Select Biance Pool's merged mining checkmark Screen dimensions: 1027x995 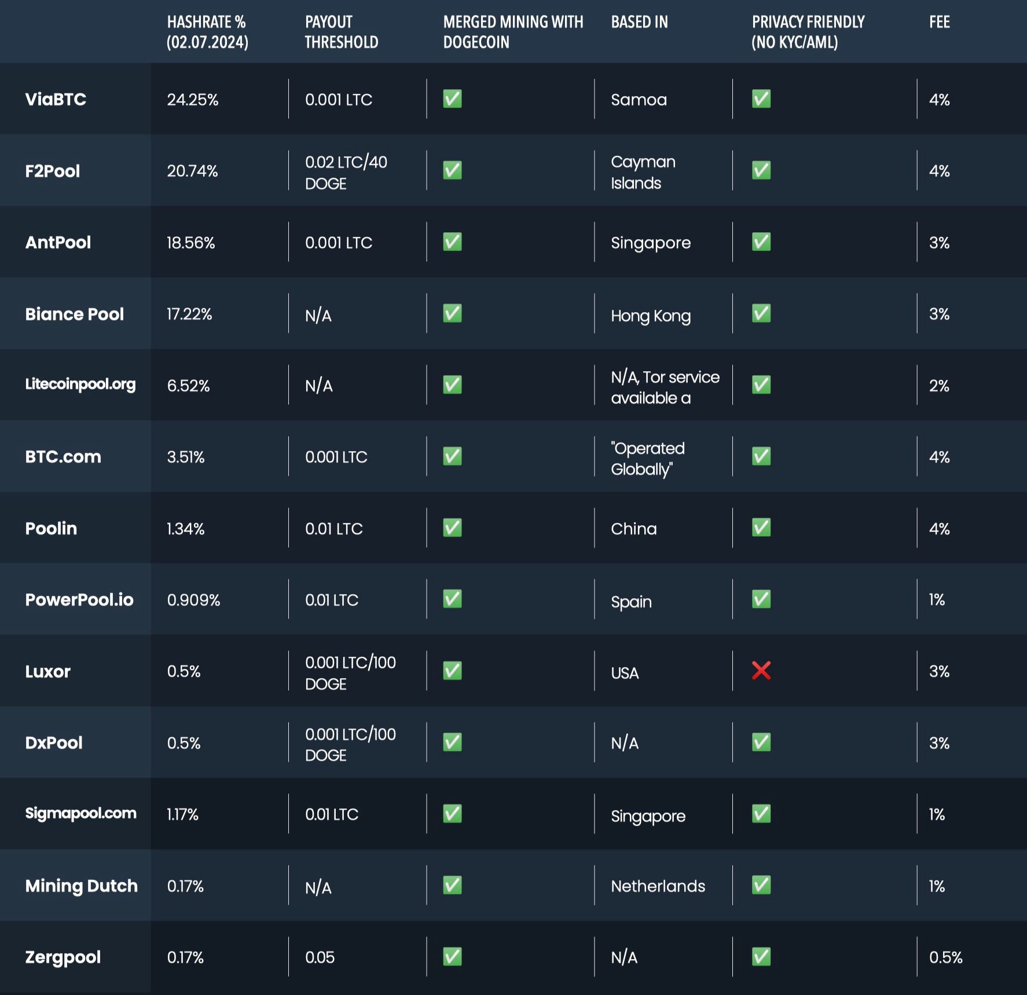tap(452, 313)
